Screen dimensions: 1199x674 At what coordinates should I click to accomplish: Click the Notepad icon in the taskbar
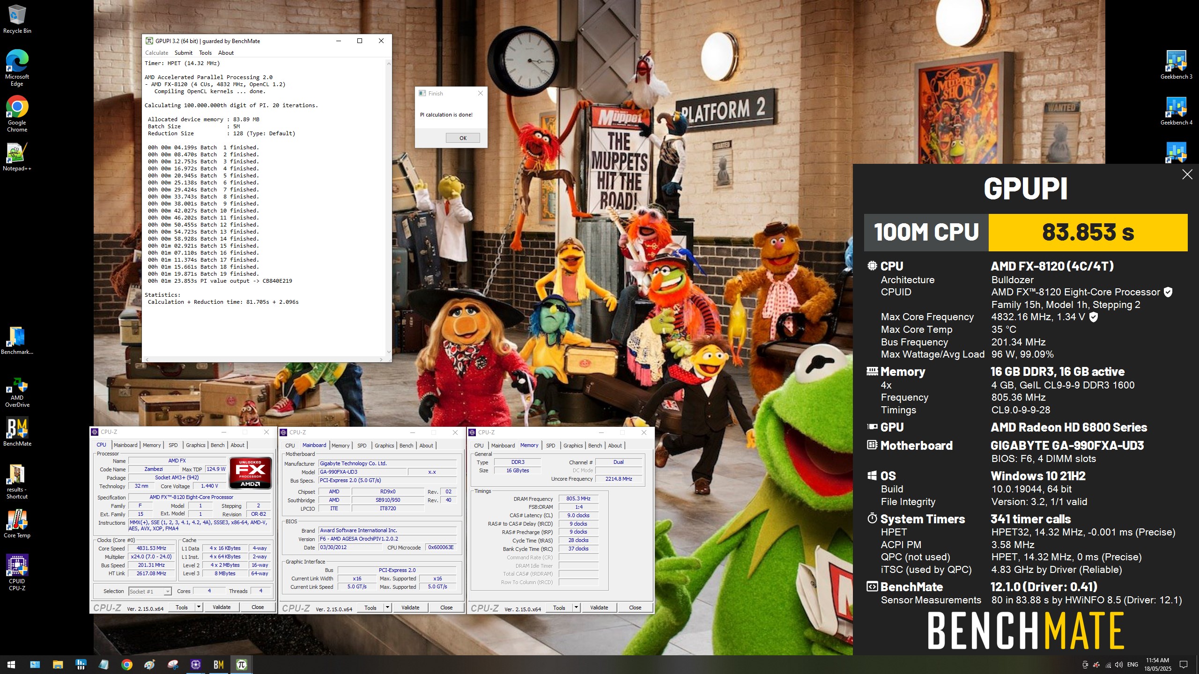tap(104, 664)
